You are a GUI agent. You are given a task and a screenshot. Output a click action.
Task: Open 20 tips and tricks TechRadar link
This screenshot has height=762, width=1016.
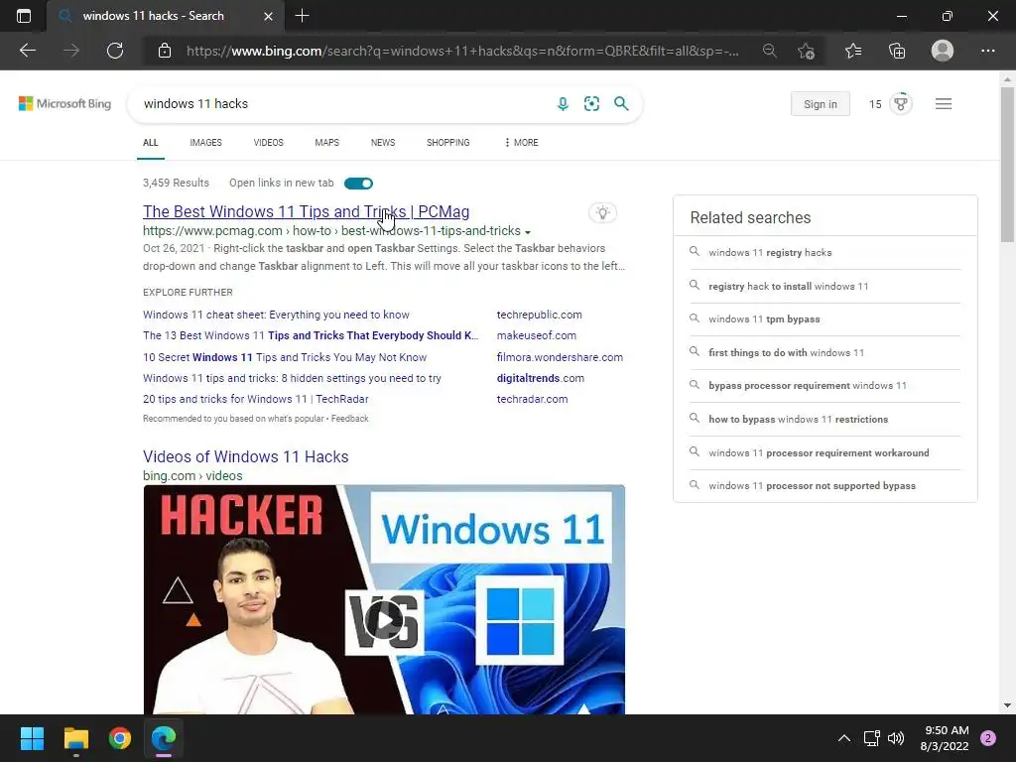click(x=255, y=399)
